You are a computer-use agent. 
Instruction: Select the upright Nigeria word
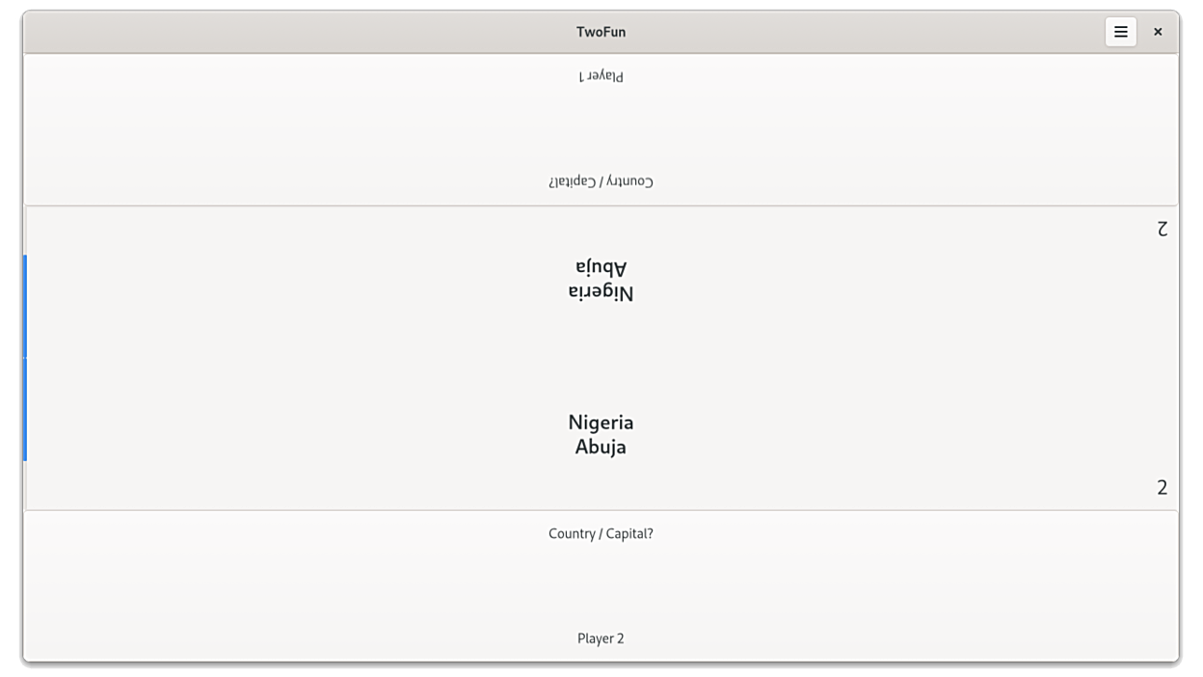(601, 422)
